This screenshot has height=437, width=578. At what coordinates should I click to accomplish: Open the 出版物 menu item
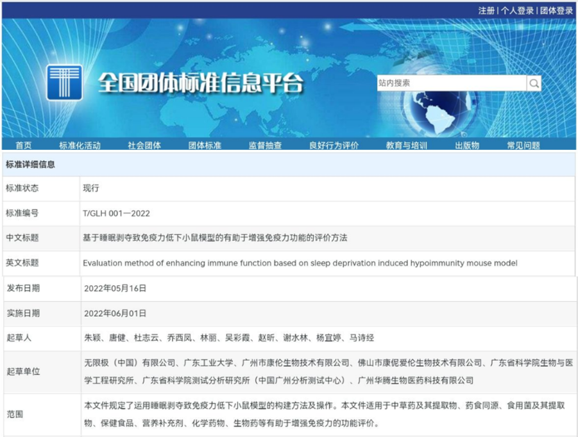point(467,145)
